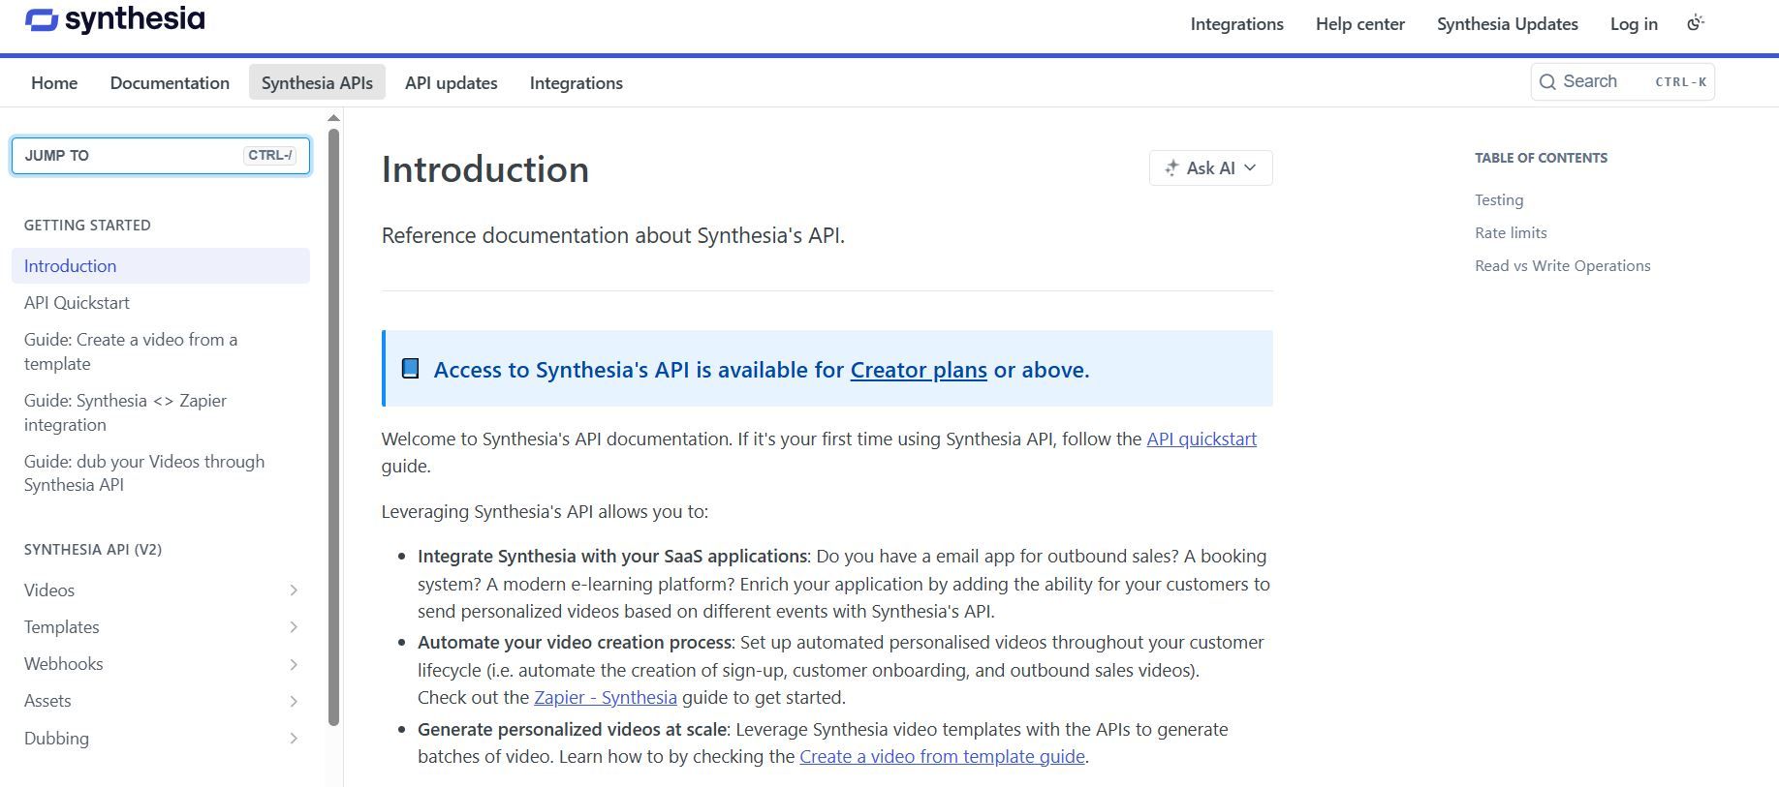This screenshot has height=787, width=1779.
Task: Expand the Assets section chevron
Action: 294,701
